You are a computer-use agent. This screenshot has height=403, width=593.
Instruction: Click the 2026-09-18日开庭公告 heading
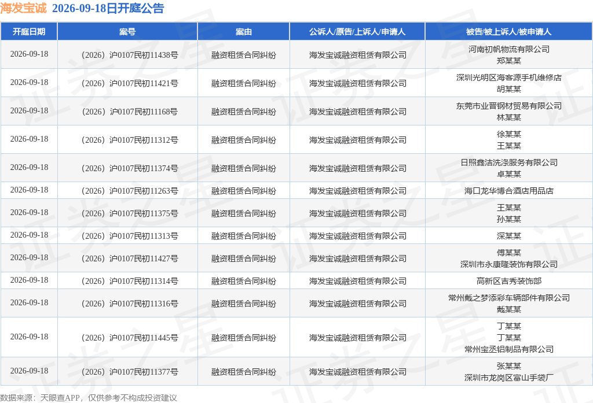pos(108,8)
